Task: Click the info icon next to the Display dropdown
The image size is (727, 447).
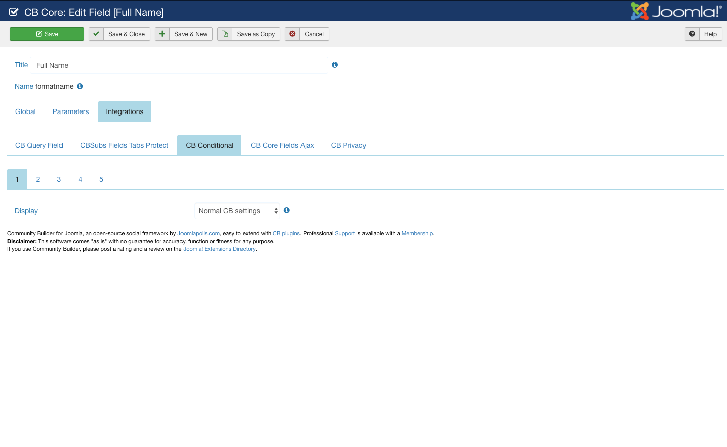Action: (x=287, y=210)
